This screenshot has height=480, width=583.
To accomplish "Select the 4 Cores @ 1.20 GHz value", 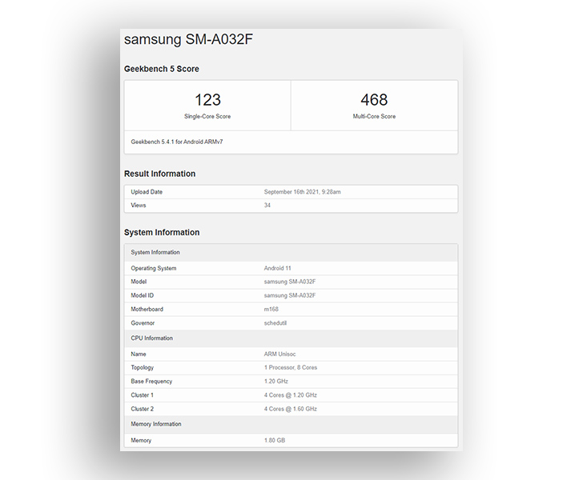I will (291, 395).
